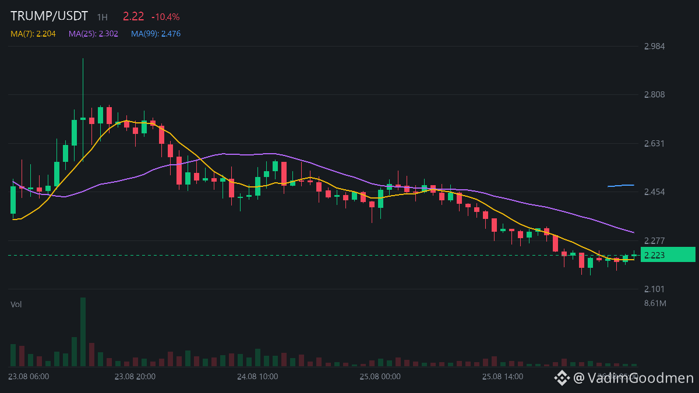The width and height of the screenshot is (699, 393).
Task: Click the 2.984 price axis label
Action: 654,47
